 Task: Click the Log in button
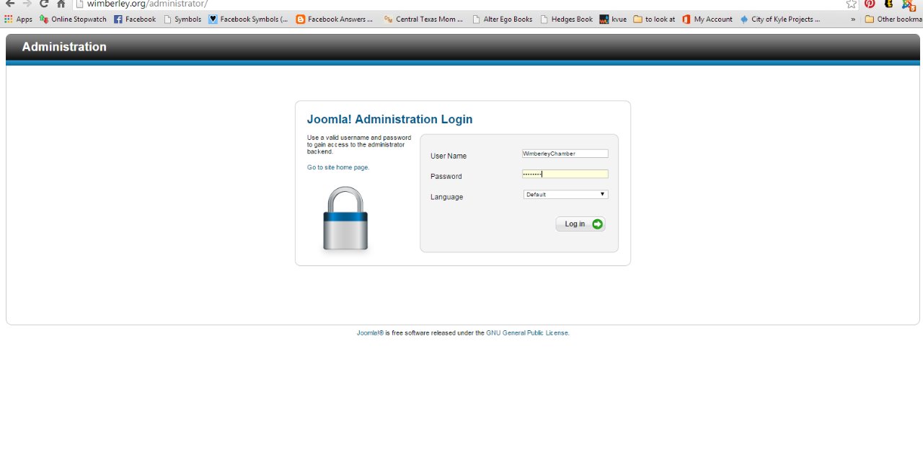(x=575, y=224)
